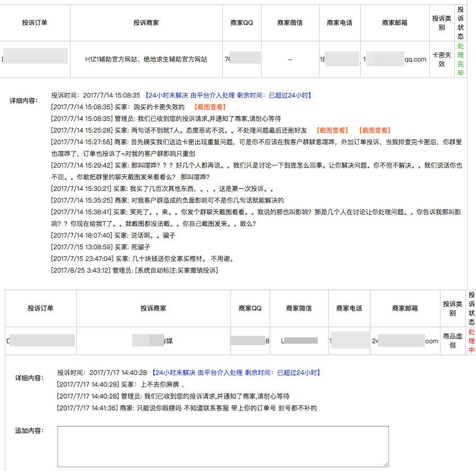Click inside the 追加内容 text area

click(x=223, y=447)
